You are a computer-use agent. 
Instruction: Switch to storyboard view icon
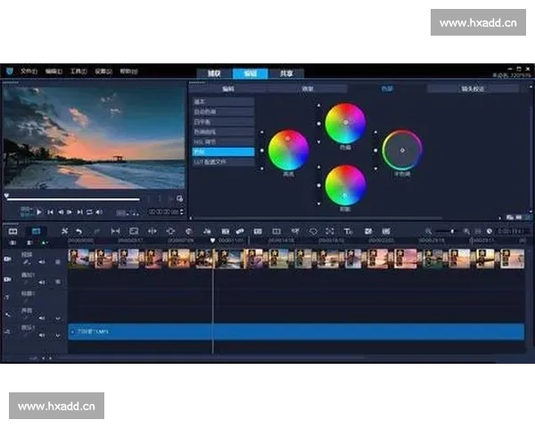coord(13,231)
